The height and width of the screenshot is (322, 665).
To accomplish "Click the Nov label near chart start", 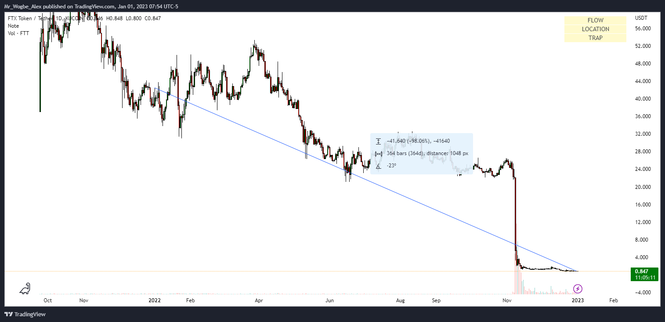I will point(84,300).
